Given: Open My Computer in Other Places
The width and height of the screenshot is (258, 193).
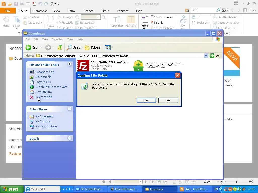Looking at the screenshot, I should (43, 121).
